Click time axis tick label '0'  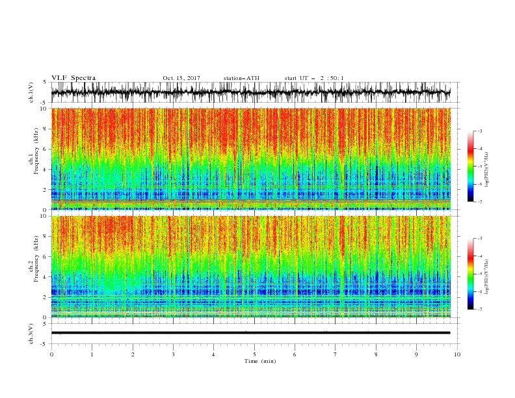pos(51,354)
